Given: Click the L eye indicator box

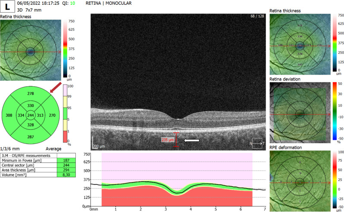Looking at the screenshot, I should click(x=7, y=6).
